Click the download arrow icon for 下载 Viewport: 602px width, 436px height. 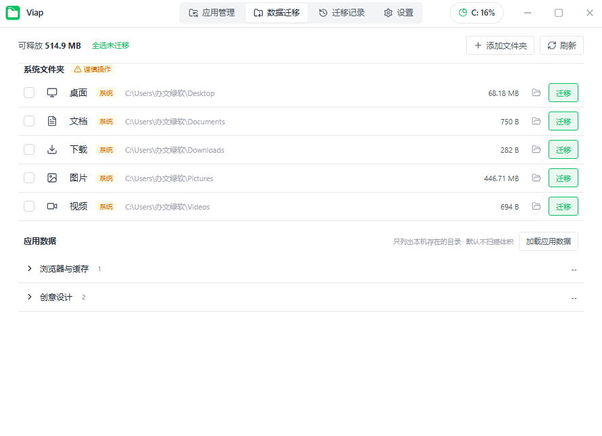point(52,149)
